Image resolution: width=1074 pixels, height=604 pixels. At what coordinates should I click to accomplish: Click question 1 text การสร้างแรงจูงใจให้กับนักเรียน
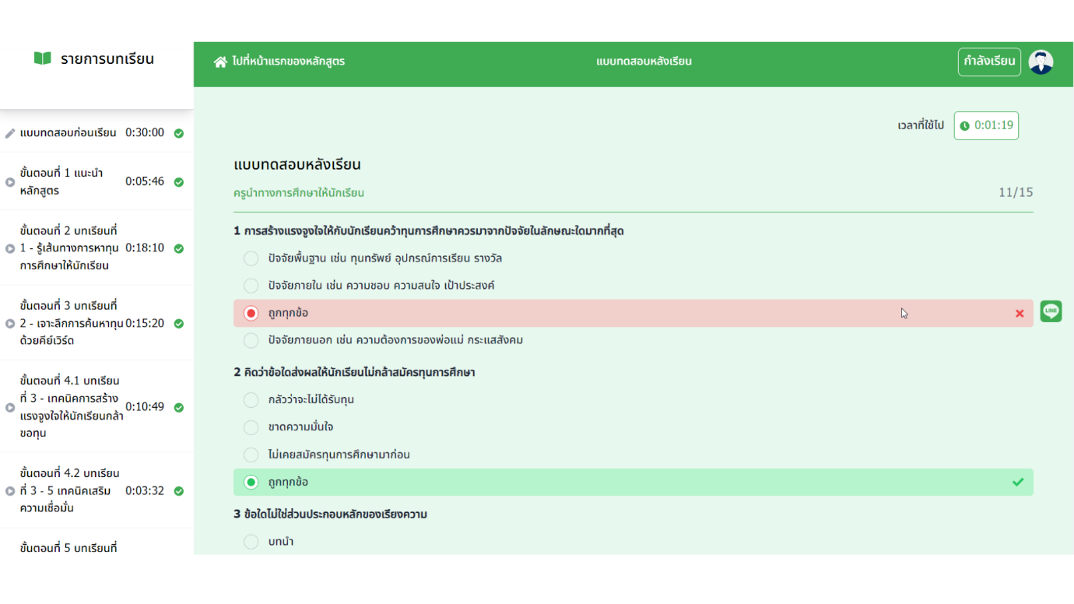[429, 231]
